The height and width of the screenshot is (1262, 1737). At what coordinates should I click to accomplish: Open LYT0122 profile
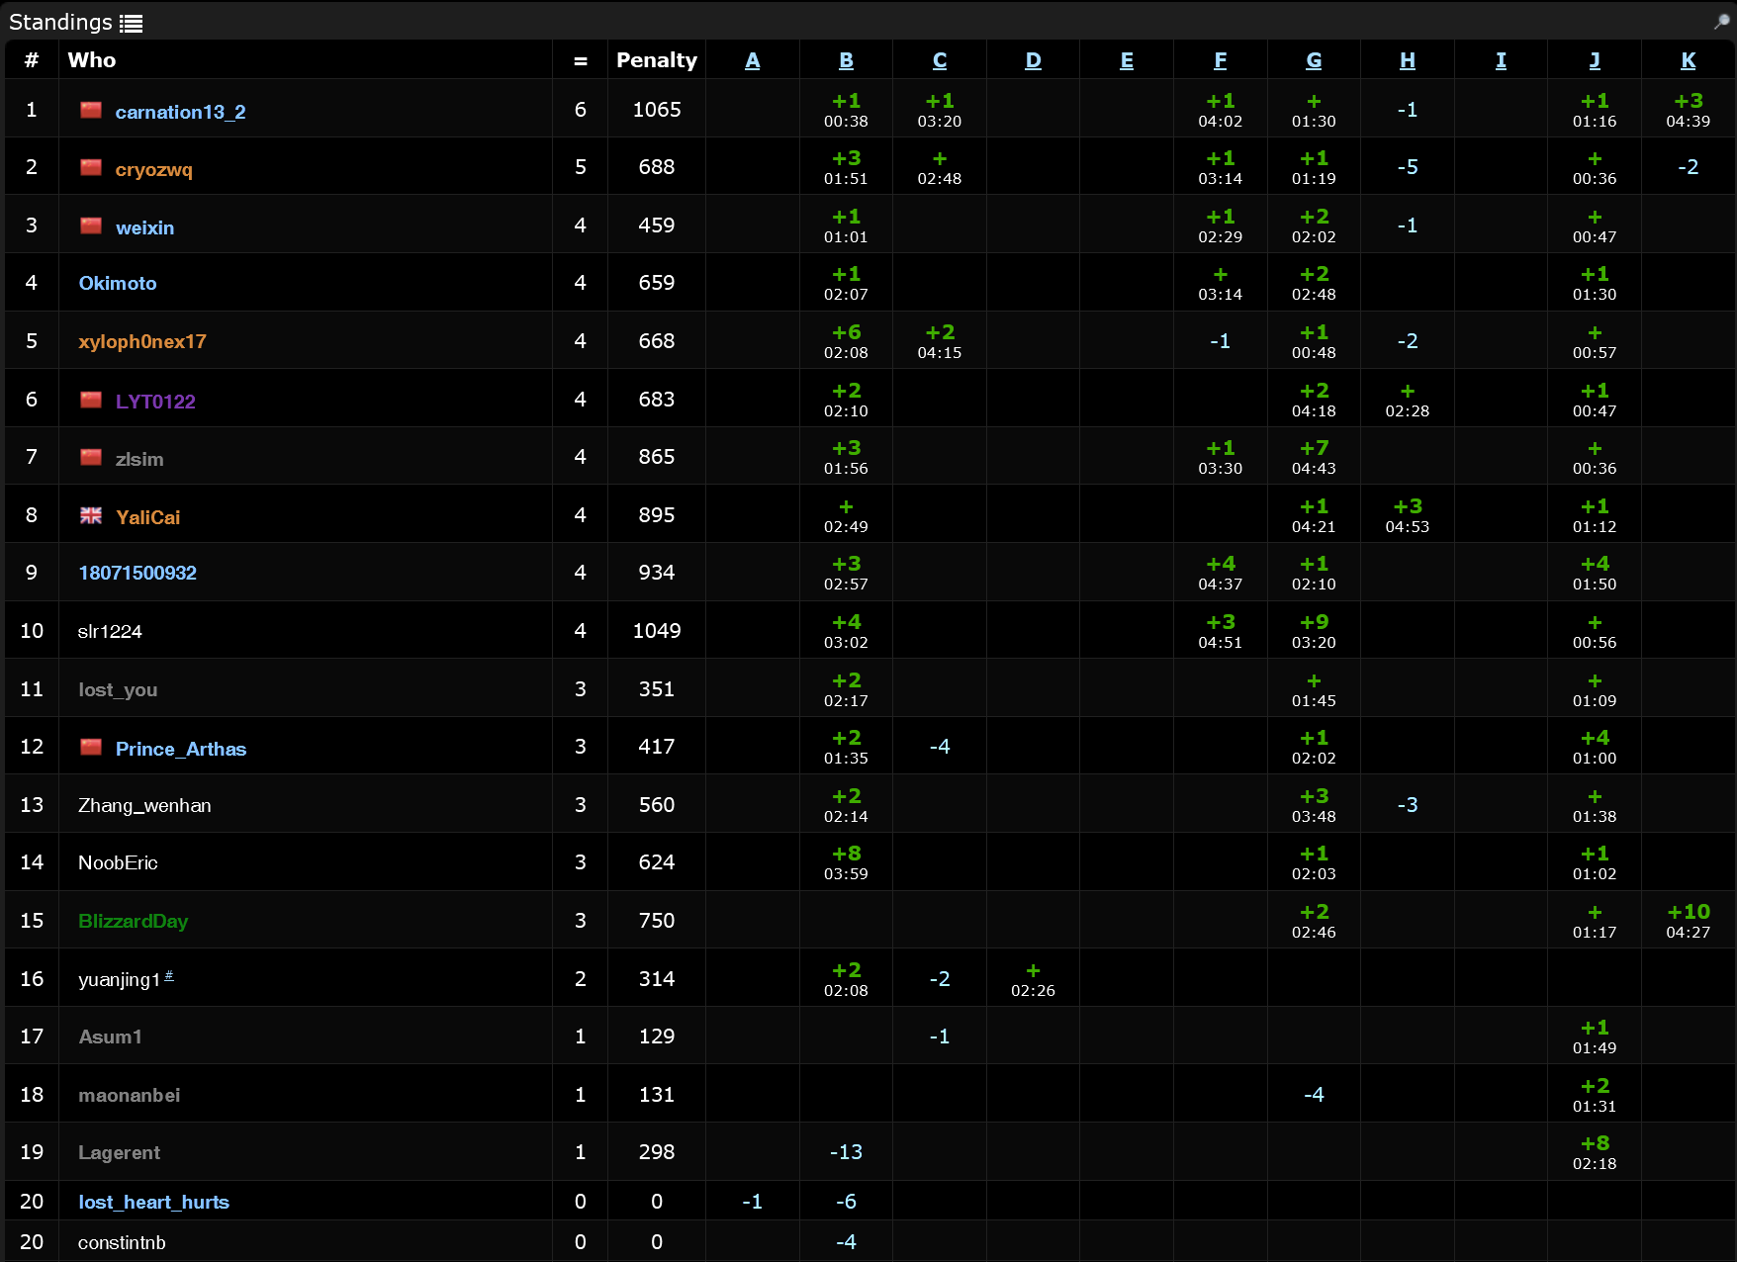tap(155, 402)
